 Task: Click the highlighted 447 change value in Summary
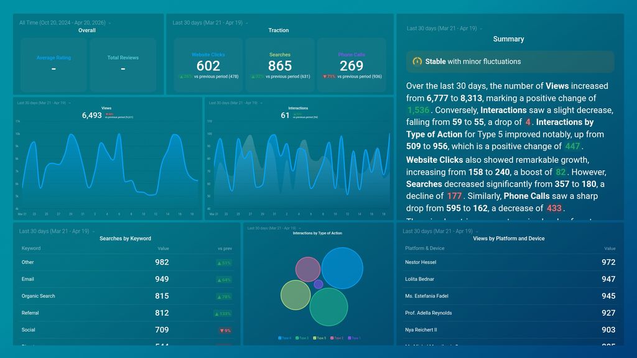click(573, 147)
